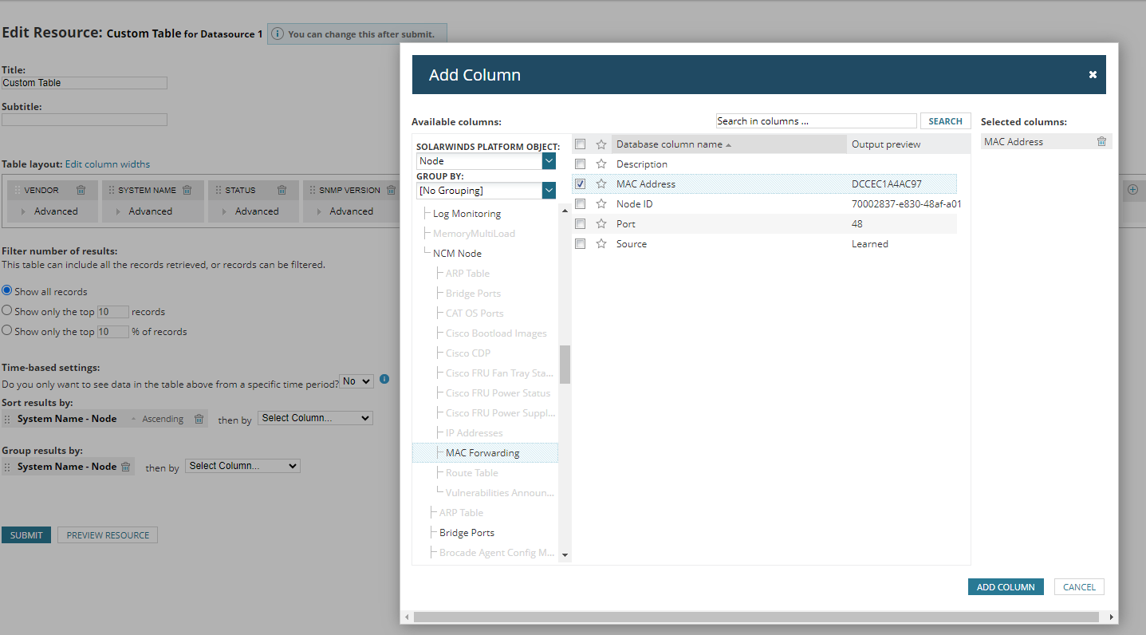Select the Show all records radio button

click(7, 291)
